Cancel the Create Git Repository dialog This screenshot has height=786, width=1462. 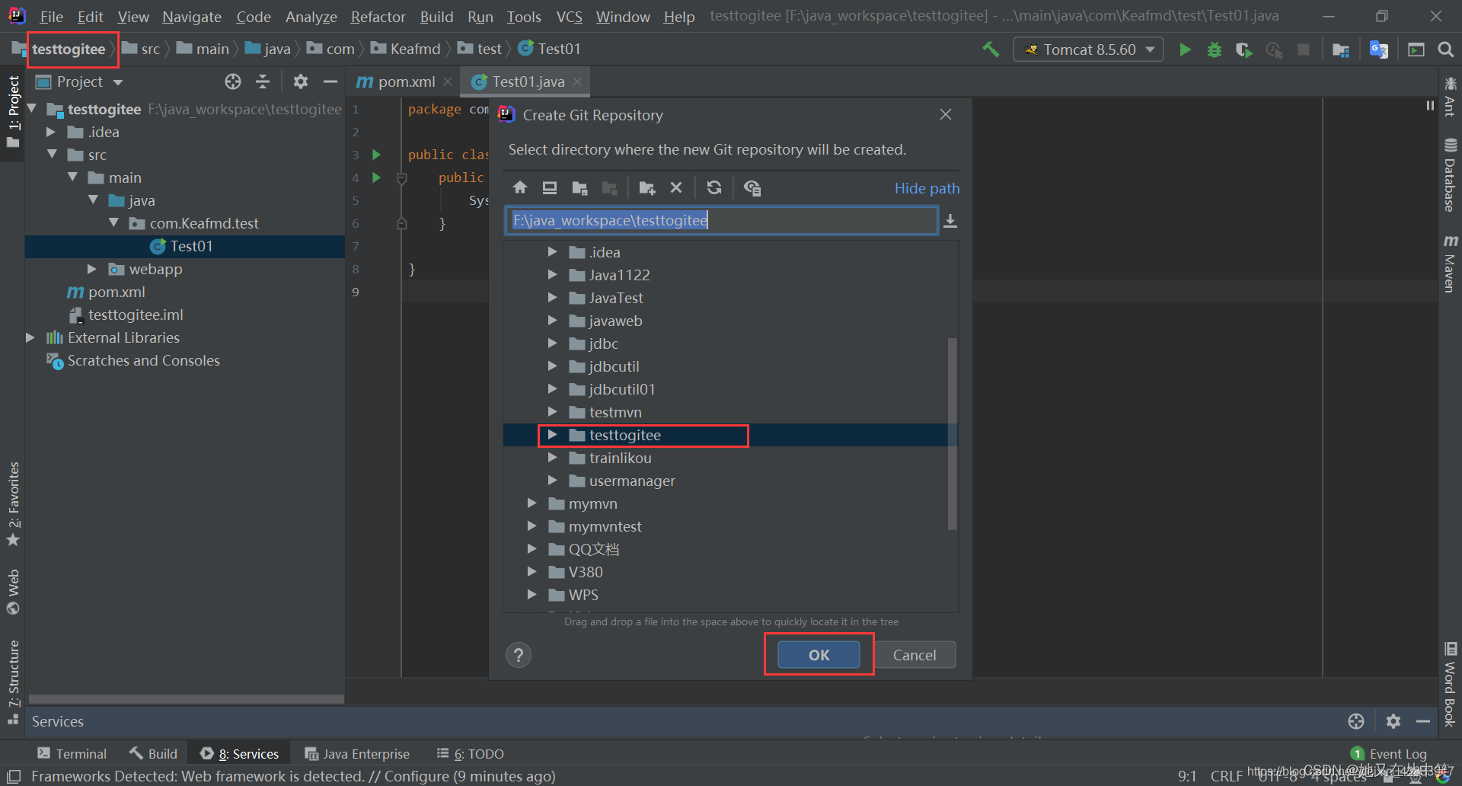point(915,655)
